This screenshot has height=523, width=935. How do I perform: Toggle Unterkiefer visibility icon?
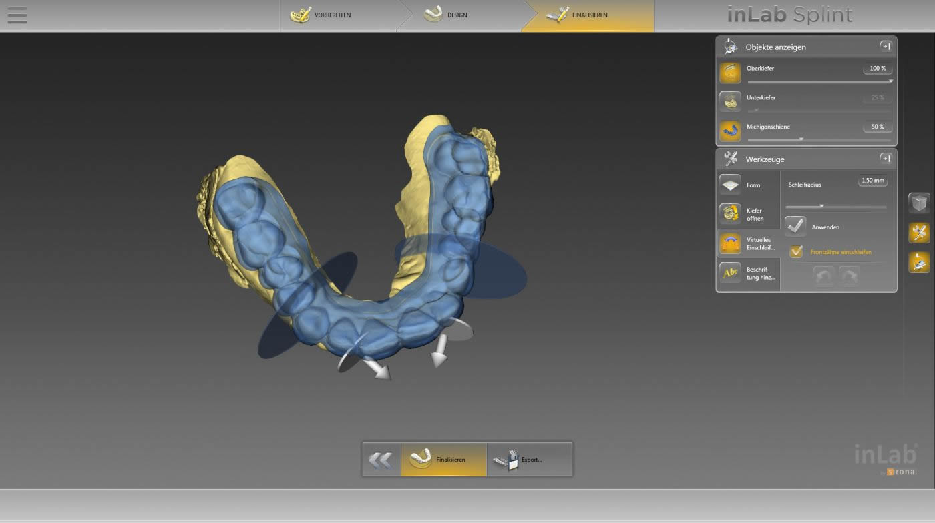[x=730, y=102]
